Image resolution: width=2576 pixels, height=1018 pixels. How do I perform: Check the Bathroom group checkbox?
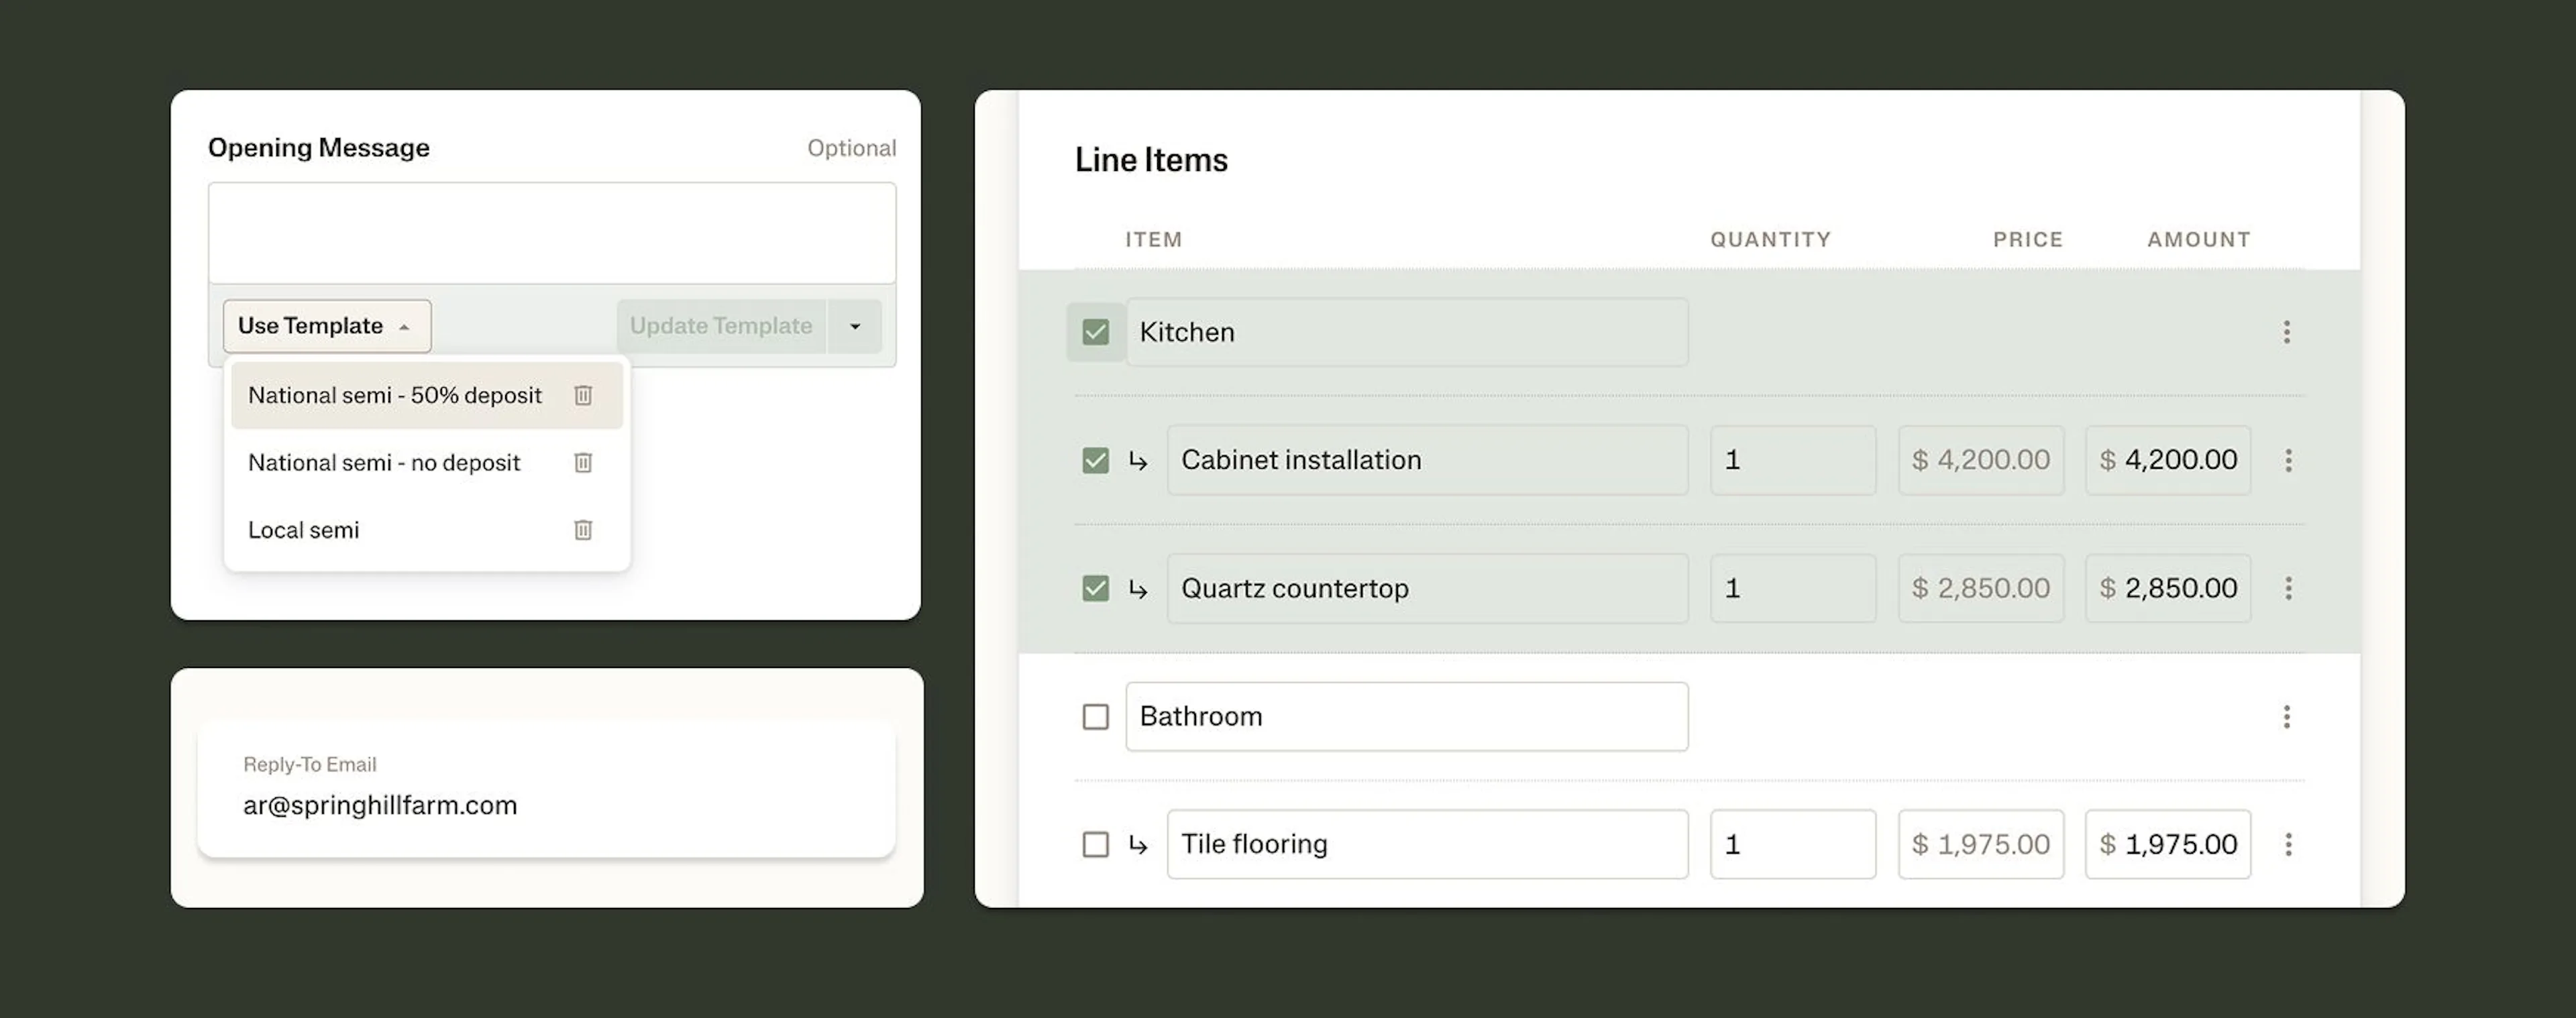(x=1095, y=716)
